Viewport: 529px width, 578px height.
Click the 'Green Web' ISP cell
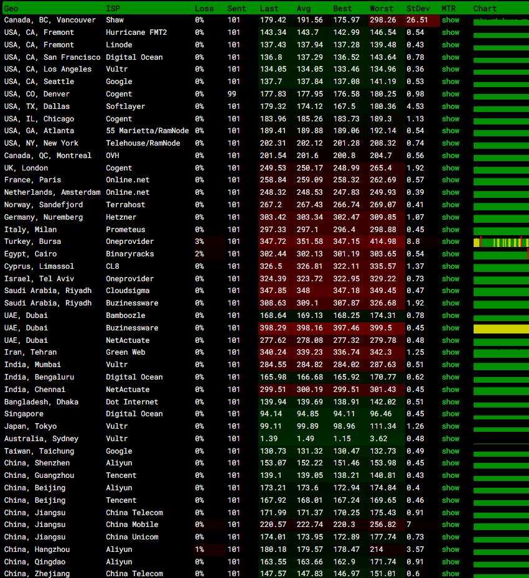pyautogui.click(x=125, y=352)
